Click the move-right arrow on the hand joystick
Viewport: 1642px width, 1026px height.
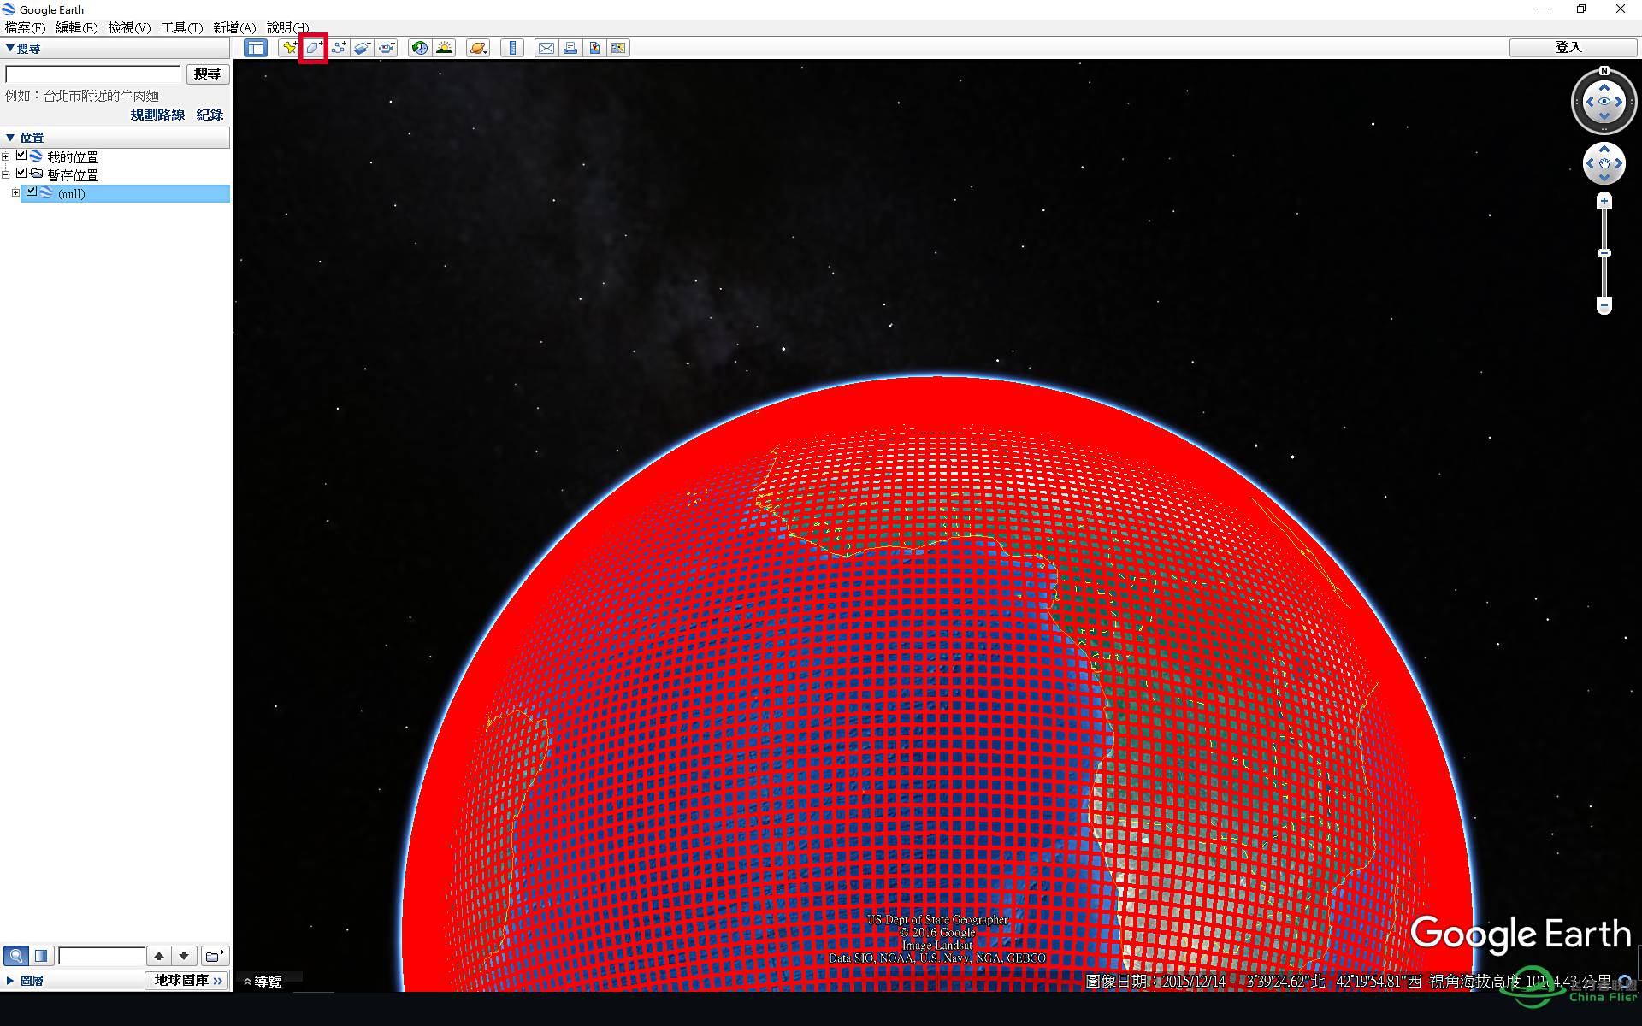1619,163
